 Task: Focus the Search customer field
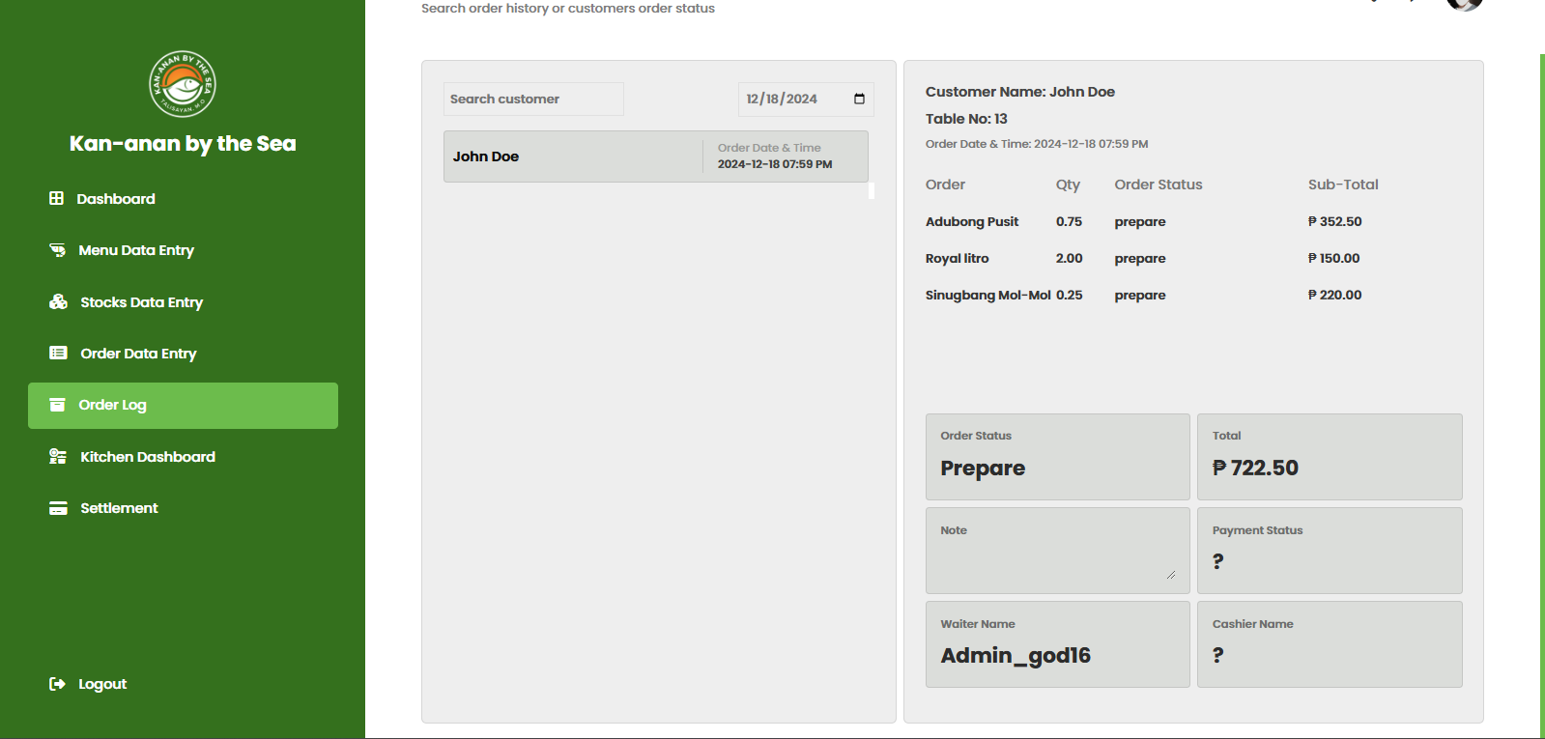coord(533,99)
